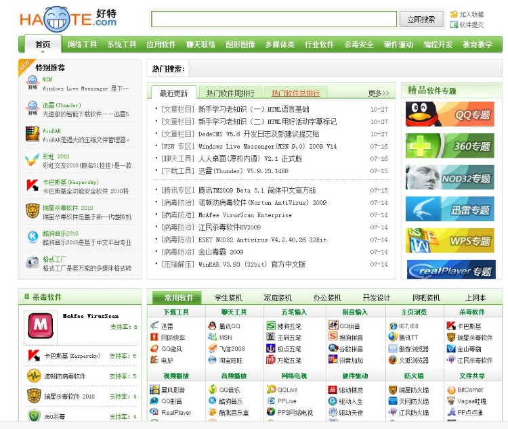Open ESET NOD32 Antivirus V4.2.40.26 link
The image size is (508, 429).
(x=262, y=240)
